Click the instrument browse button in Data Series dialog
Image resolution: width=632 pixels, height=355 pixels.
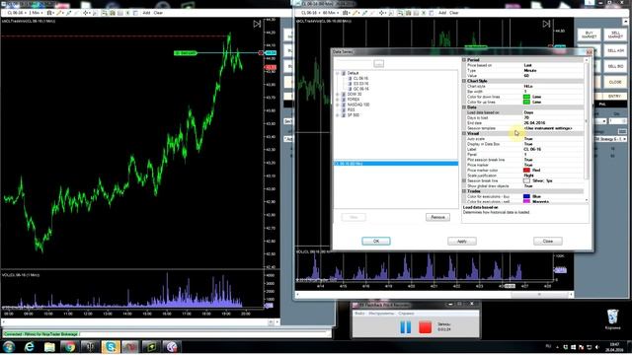coord(379,63)
